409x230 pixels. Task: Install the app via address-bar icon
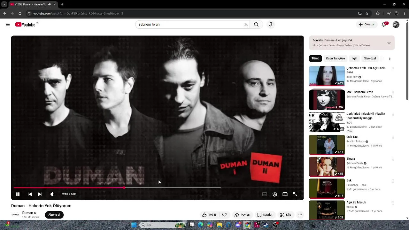(360, 13)
